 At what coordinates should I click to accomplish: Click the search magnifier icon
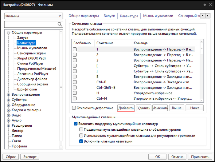pos(60,24)
